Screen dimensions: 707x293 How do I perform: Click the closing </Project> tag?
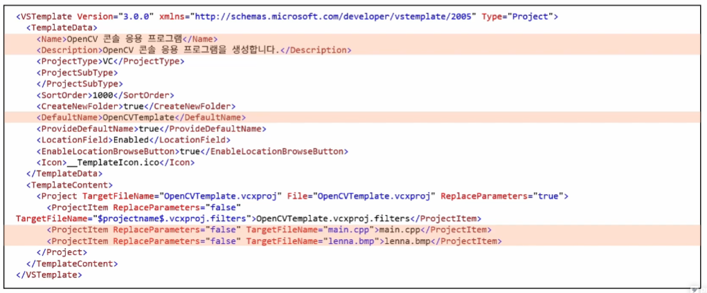click(x=62, y=252)
